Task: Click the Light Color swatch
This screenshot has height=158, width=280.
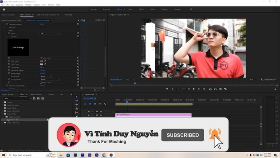Action: tap(42, 64)
